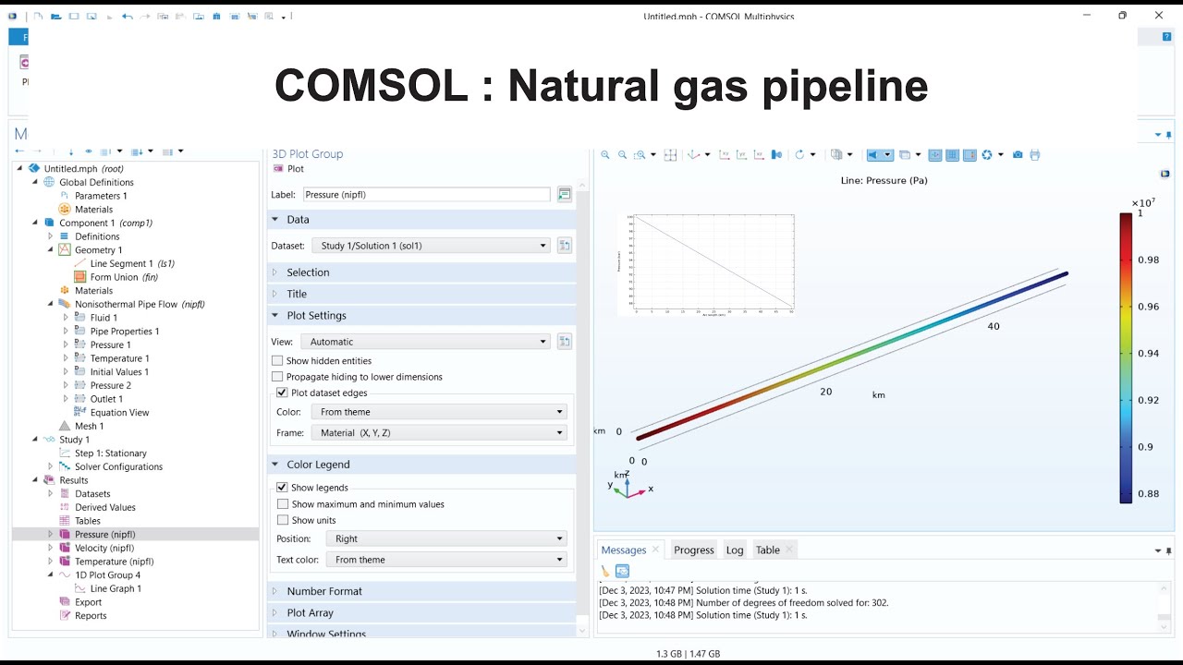Click the Undo arrow in quick access toolbar

127,17
